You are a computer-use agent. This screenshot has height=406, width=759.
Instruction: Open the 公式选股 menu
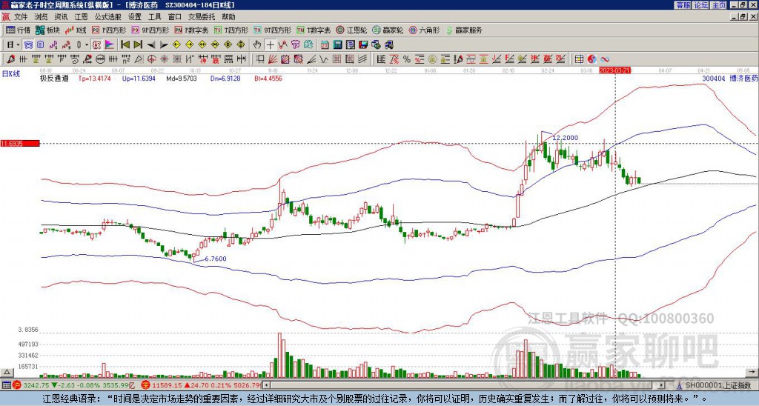(108, 17)
